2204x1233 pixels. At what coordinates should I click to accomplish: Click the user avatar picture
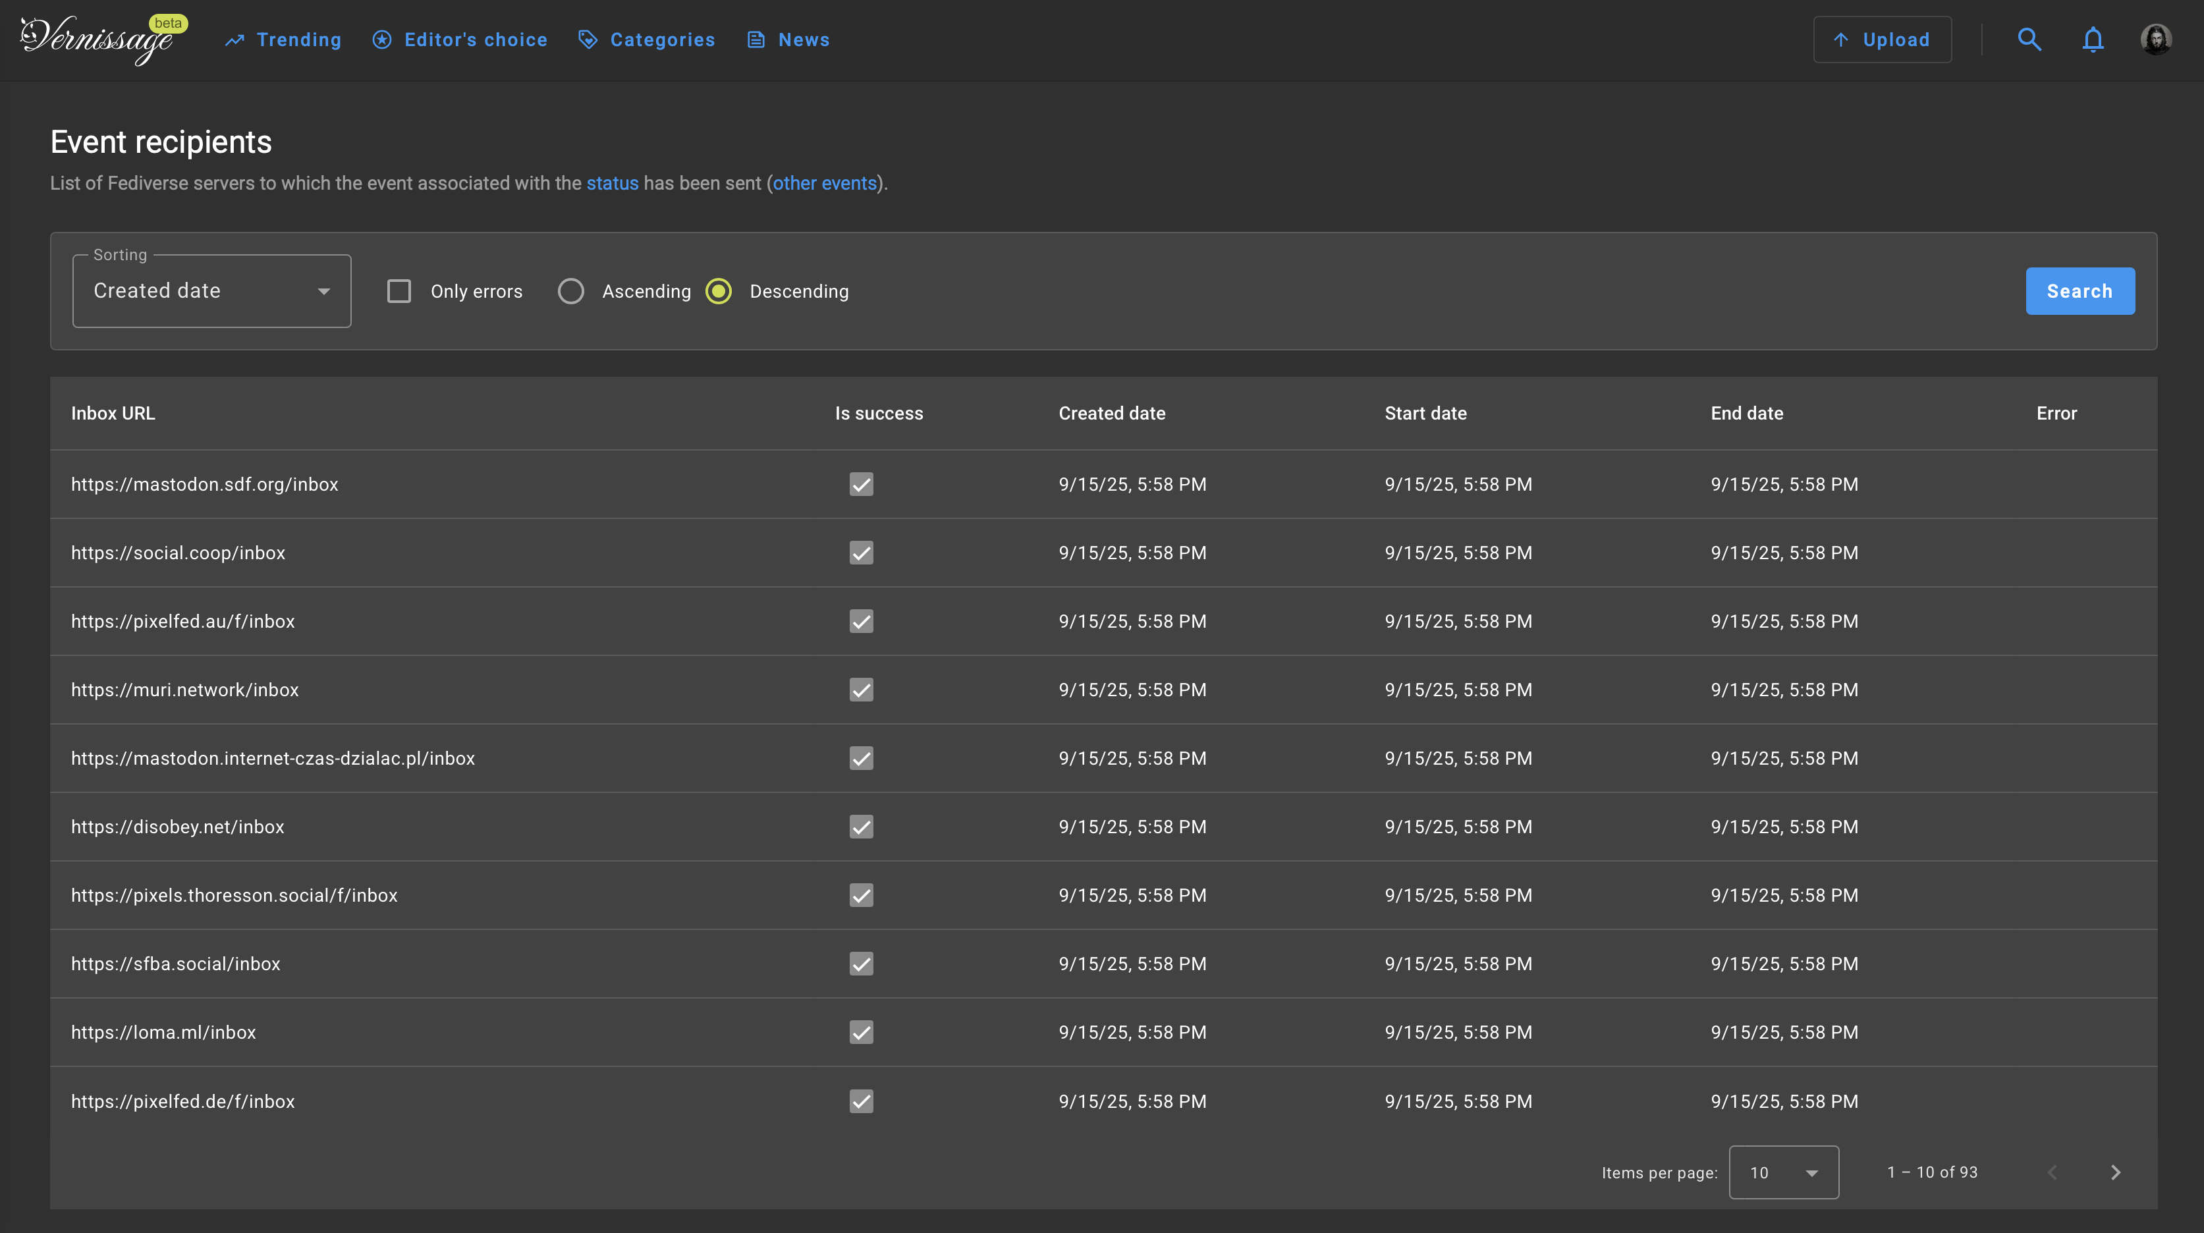pos(2155,40)
